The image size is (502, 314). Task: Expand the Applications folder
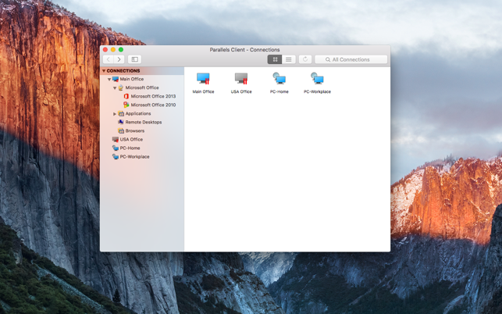pyautogui.click(x=115, y=114)
